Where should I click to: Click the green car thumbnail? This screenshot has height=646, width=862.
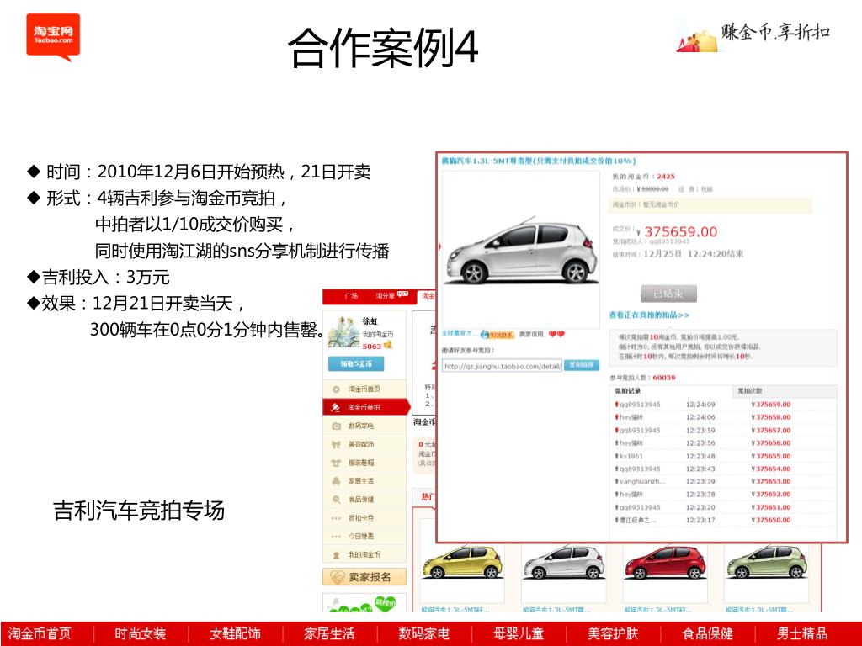766,562
